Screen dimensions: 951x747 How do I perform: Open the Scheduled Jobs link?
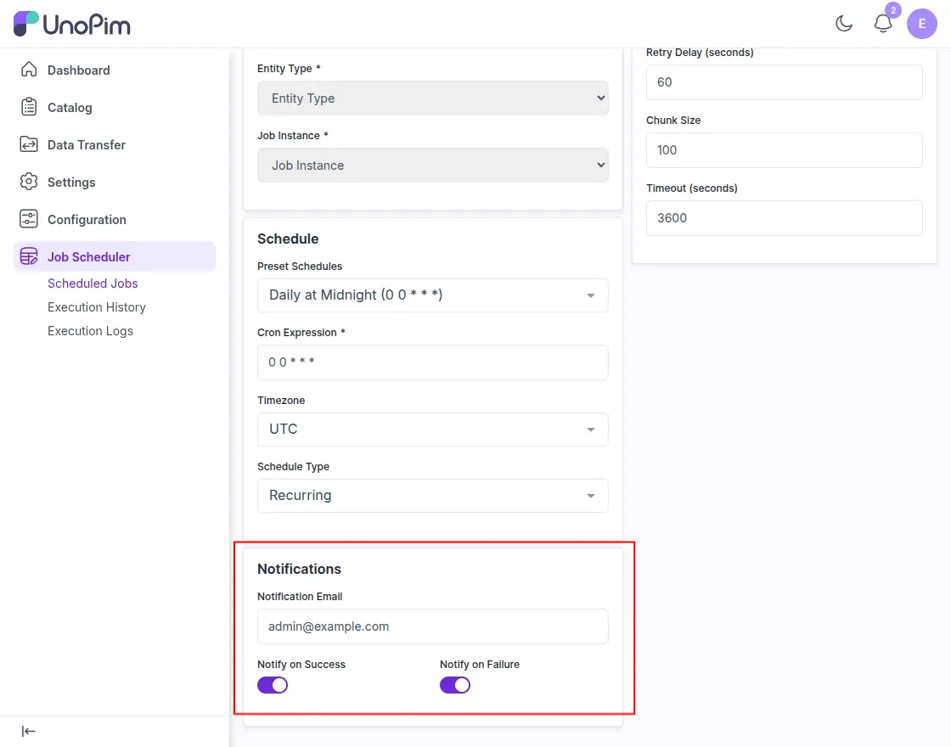point(93,284)
